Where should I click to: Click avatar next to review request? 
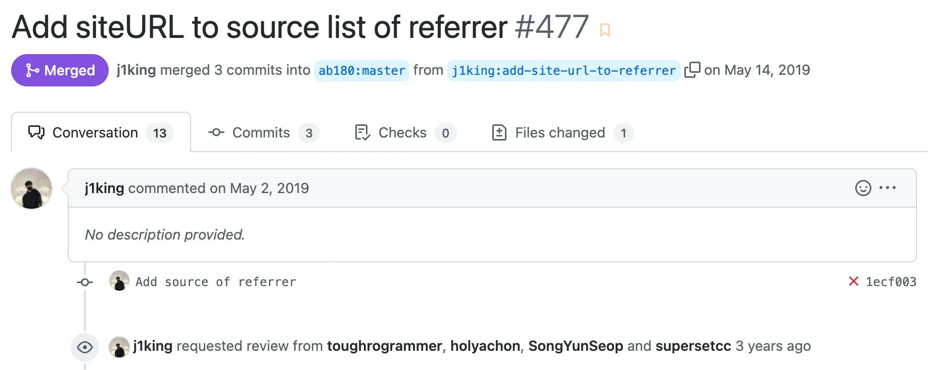119,347
